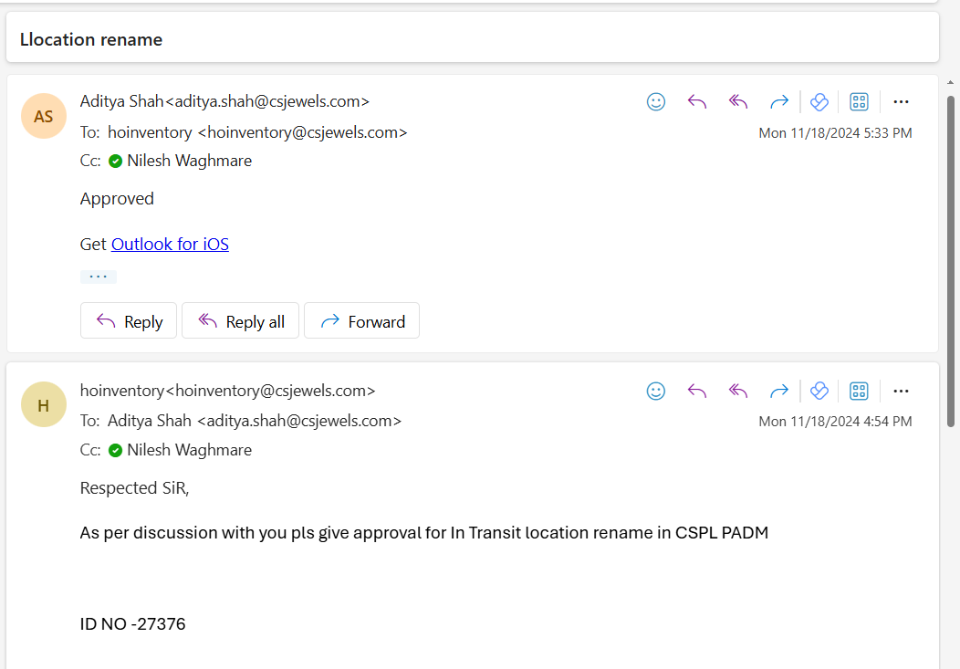
Task: Click the Forward button below message
Action: pyautogui.click(x=362, y=320)
